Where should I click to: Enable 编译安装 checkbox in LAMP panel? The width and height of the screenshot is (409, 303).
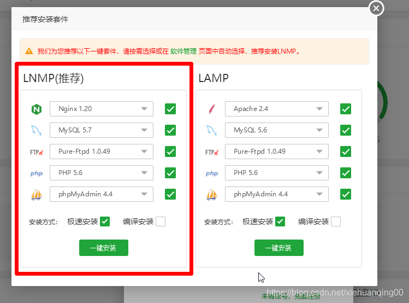point(336,222)
